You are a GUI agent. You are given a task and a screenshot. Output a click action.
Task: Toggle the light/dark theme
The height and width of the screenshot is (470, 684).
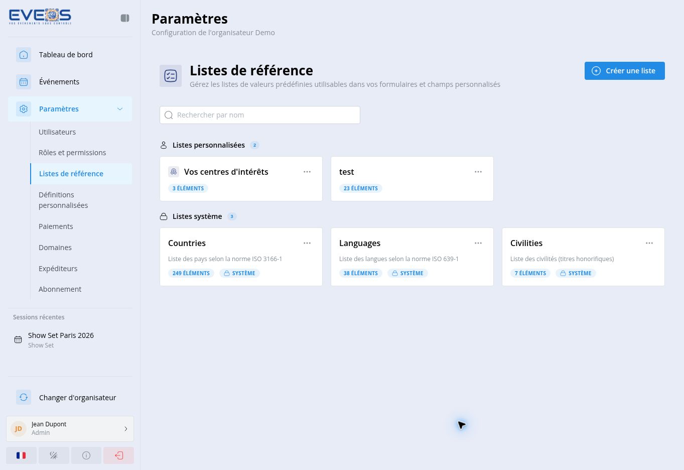(54, 455)
